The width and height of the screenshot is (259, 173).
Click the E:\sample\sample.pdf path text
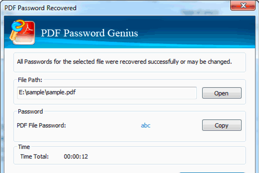[47, 92]
